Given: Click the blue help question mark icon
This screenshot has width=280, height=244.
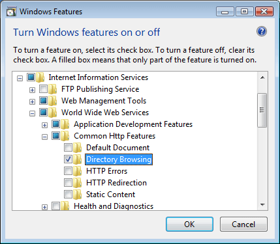Looking at the screenshot, I should click(262, 32).
